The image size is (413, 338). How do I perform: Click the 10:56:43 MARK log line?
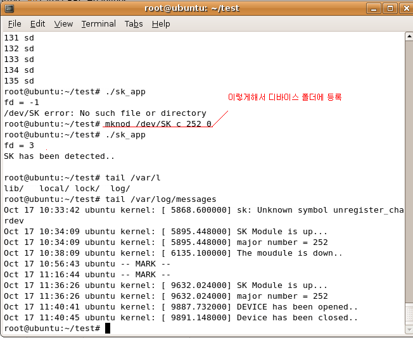(87, 264)
